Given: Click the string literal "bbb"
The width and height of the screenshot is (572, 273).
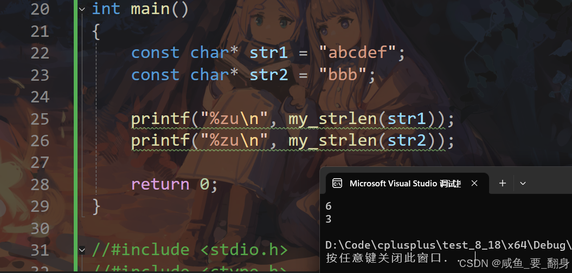Looking at the screenshot, I should click(343, 75).
